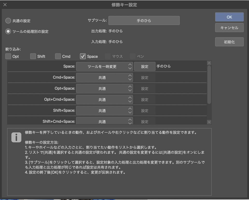This screenshot has width=249, height=200.
Task: Click the scrollbar down arrow
Action: click(x=209, y=122)
